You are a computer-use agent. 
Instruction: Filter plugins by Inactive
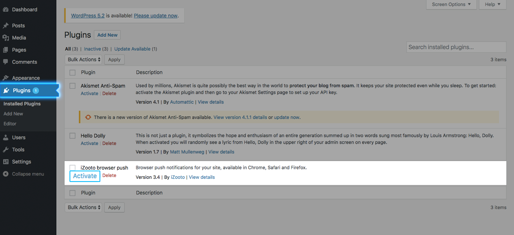pyautogui.click(x=92, y=49)
